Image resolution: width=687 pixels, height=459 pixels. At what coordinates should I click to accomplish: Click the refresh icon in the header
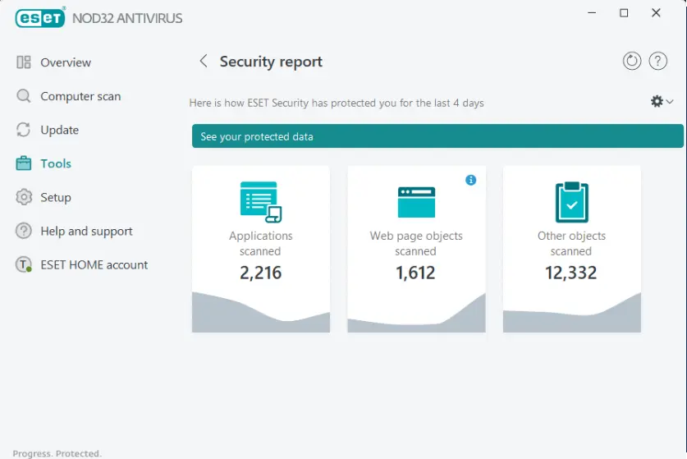(x=631, y=62)
